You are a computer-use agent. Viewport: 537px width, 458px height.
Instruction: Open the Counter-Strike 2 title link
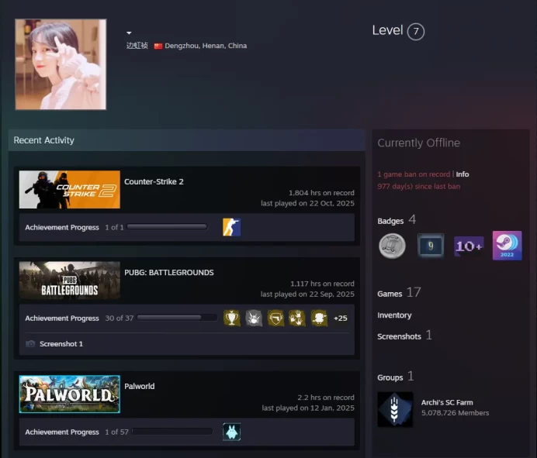tap(154, 181)
